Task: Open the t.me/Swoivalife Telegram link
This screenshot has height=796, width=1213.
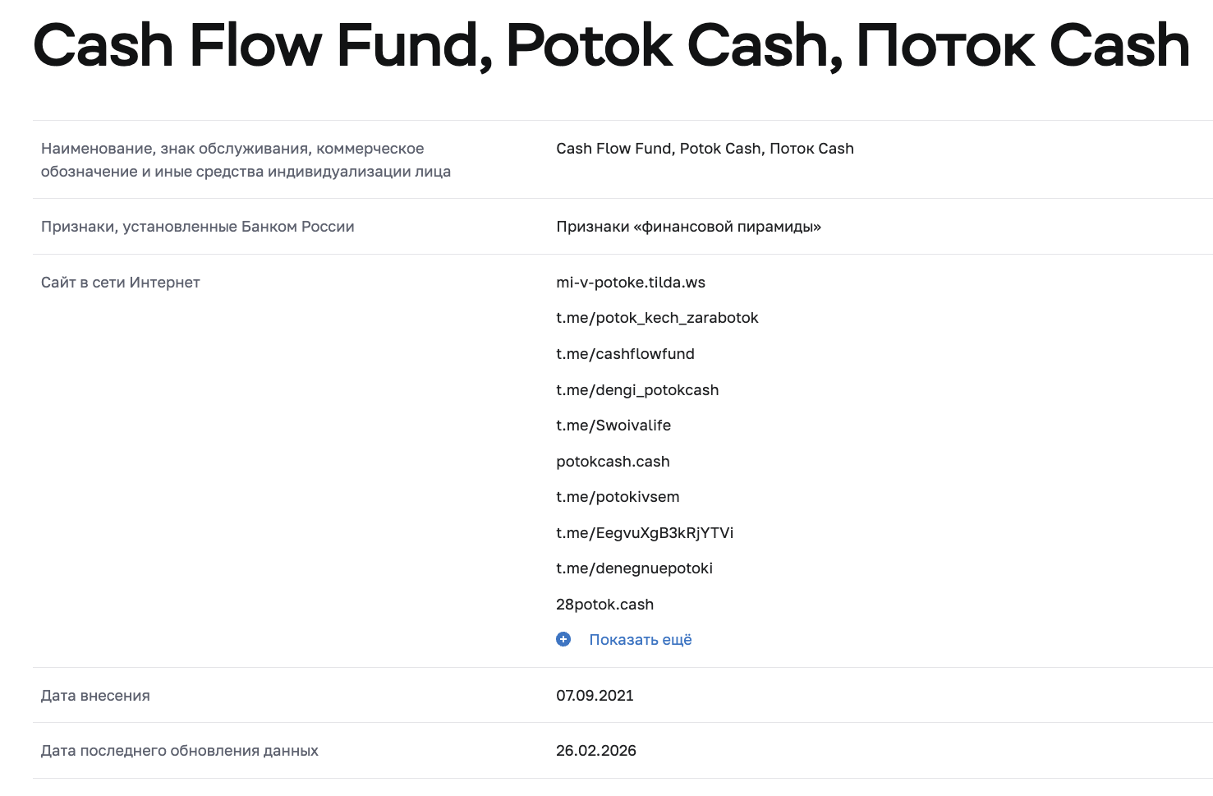Action: 613,426
